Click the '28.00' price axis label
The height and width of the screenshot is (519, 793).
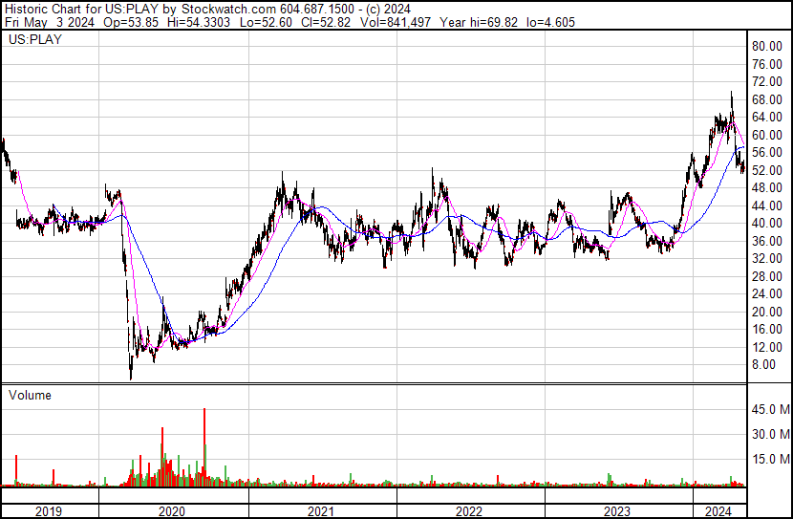pos(767,276)
